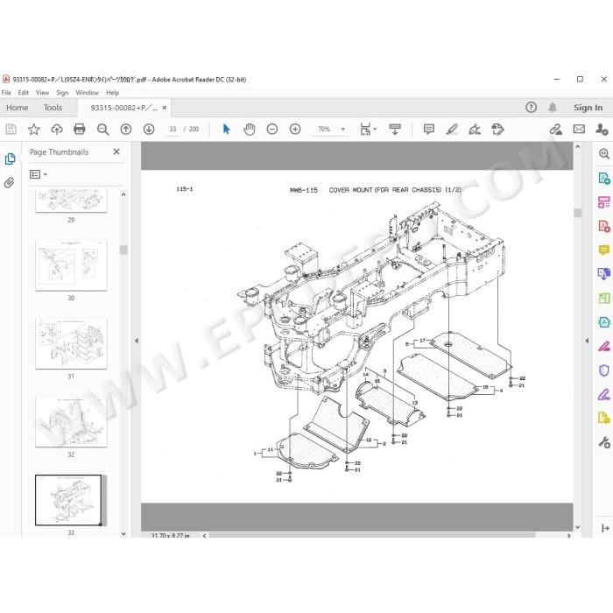Upload the file to Document Cloud

[57, 129]
